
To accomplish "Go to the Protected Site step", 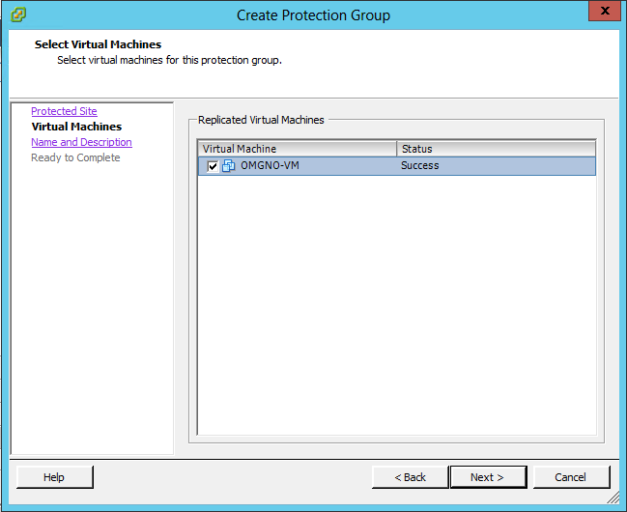I will tap(64, 111).
